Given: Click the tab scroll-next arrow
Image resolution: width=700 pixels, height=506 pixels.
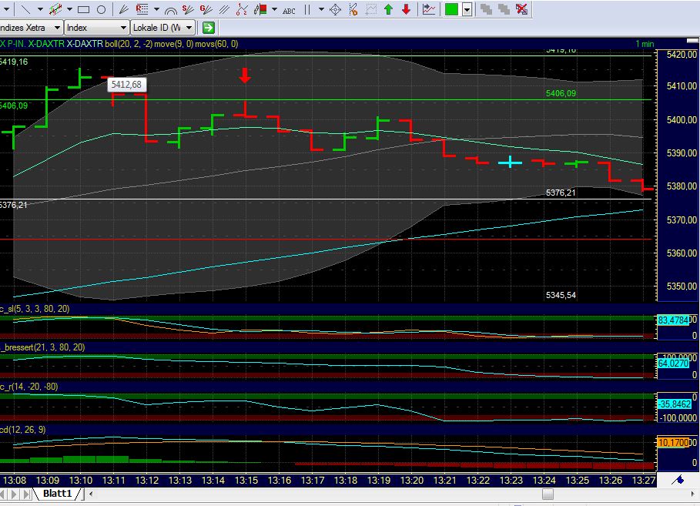Looking at the screenshot, I should (15, 494).
